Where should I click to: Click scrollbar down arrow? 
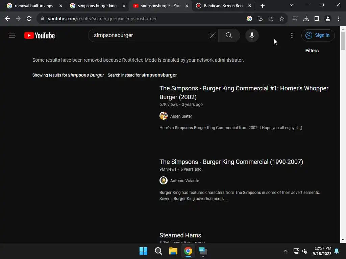point(343,240)
